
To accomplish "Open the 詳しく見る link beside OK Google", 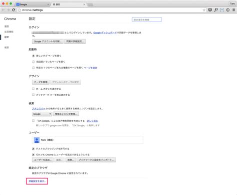I will coord(92,121).
